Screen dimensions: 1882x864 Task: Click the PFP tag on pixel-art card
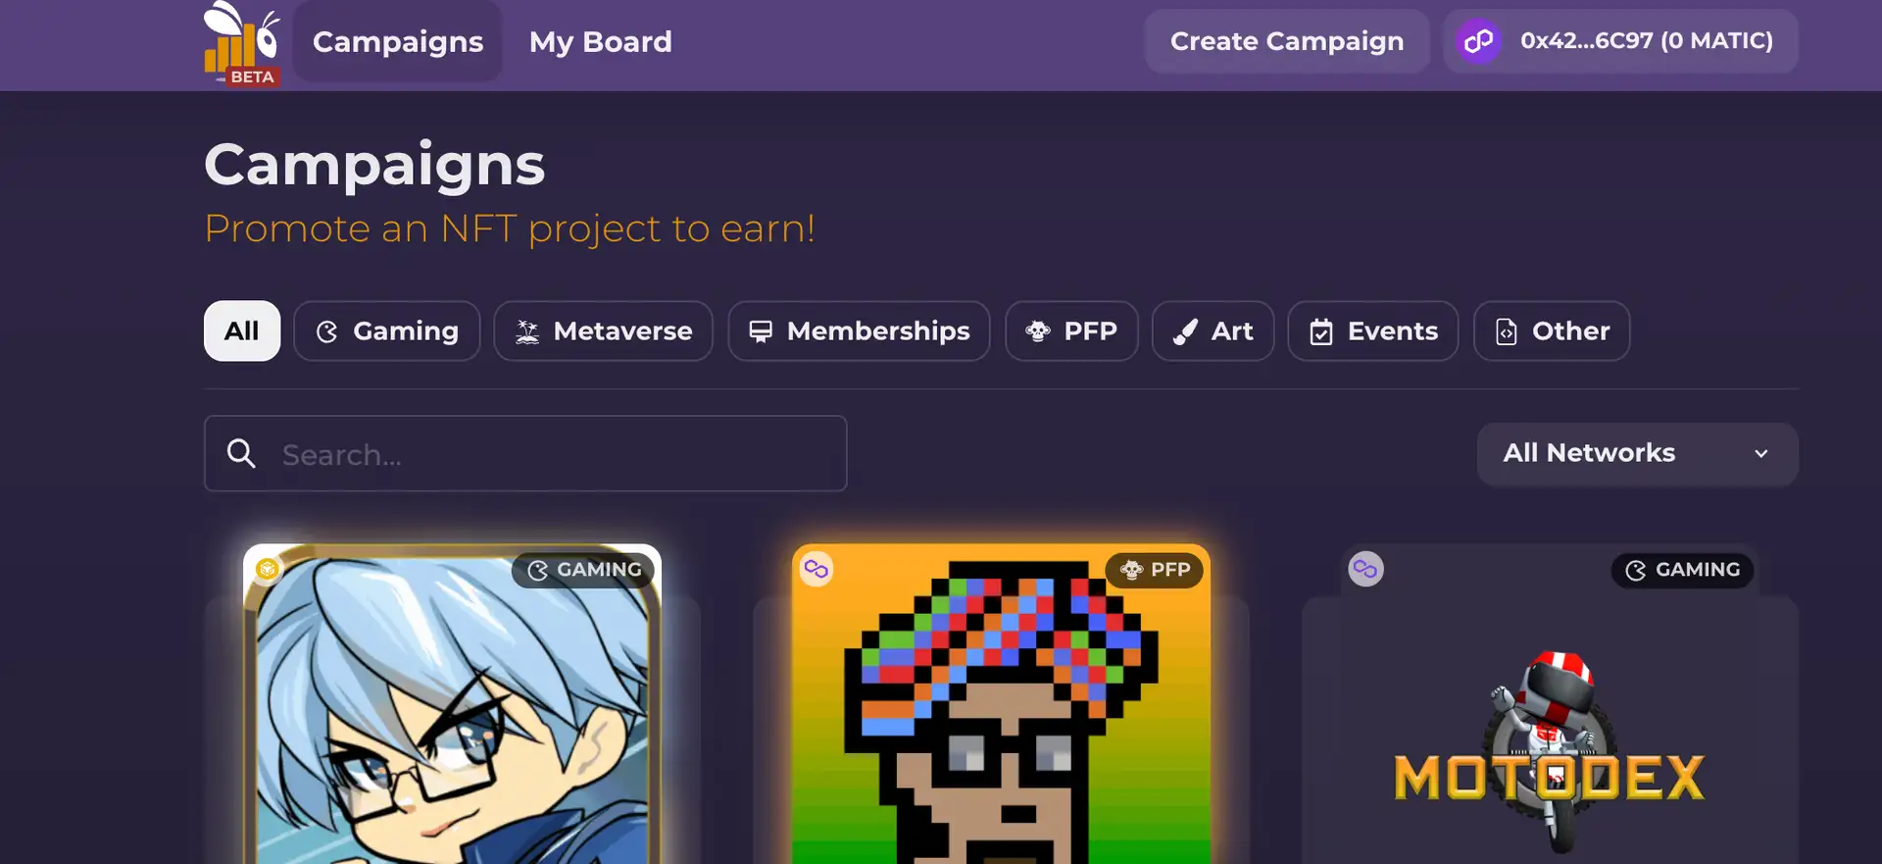[1155, 570]
